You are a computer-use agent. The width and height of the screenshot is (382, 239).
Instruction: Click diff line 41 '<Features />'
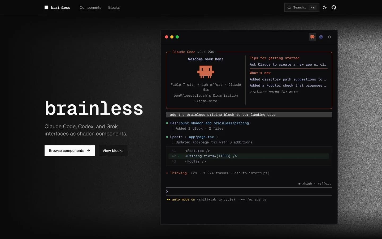pos(198,151)
